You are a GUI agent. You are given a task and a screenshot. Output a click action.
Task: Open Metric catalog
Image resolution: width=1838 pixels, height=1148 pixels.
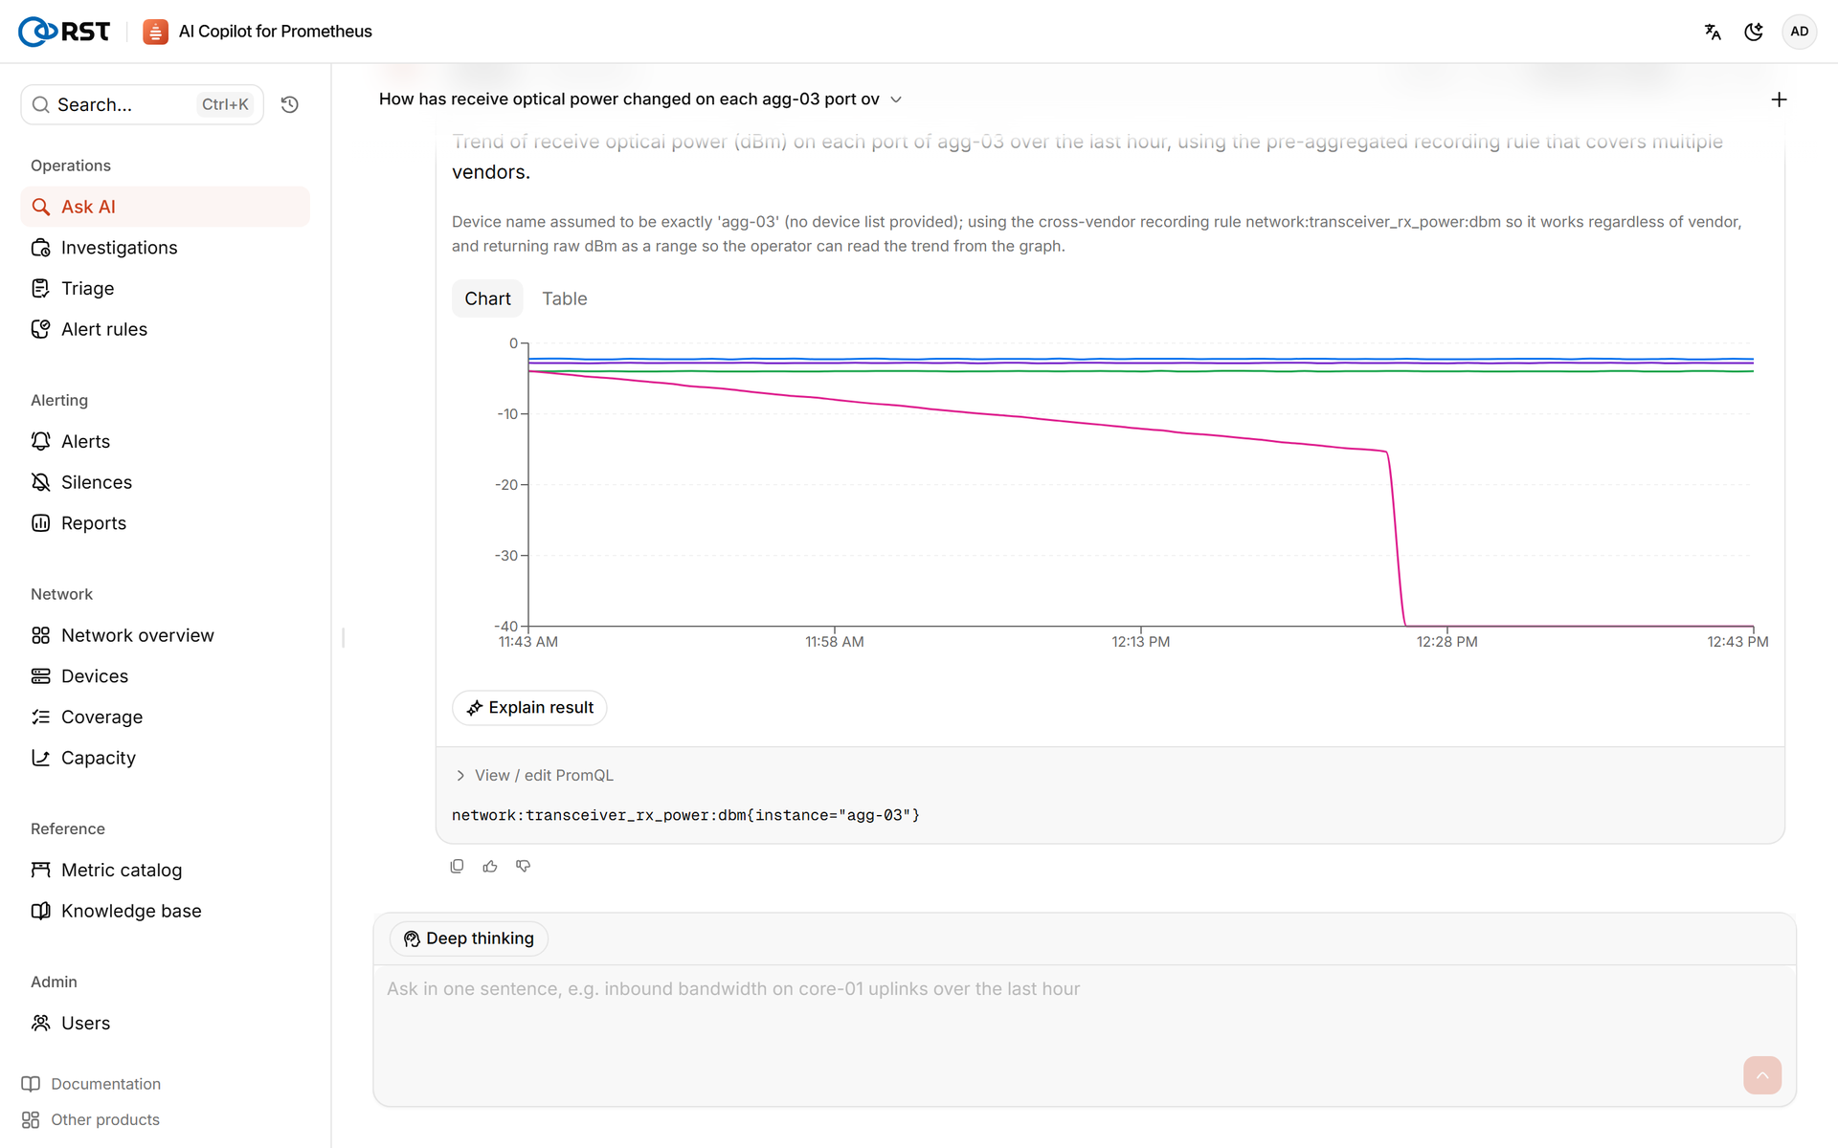(x=166, y=870)
